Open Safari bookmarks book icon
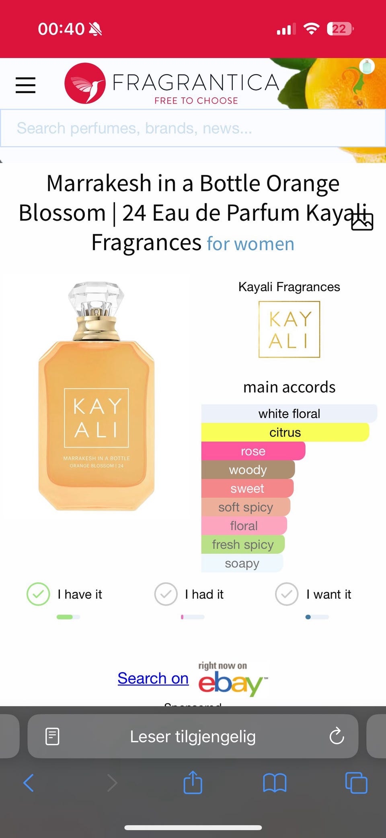 (275, 783)
